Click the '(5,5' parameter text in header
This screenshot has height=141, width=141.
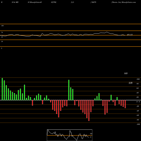click(72, 2)
